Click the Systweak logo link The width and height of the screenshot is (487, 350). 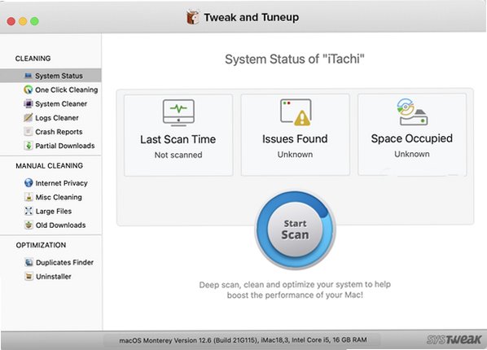(x=454, y=339)
